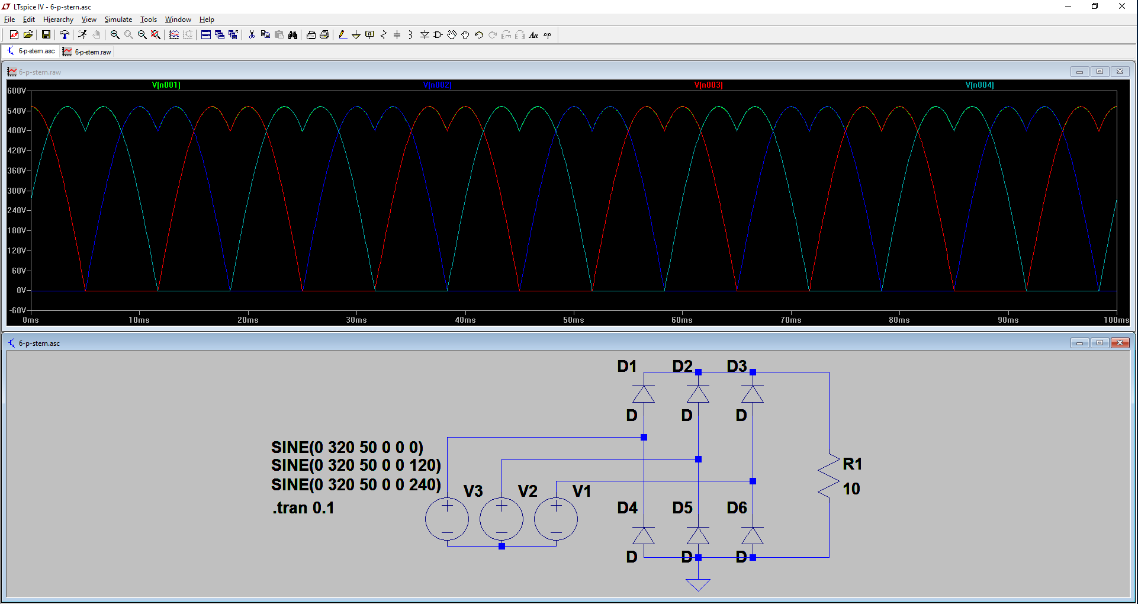
Task: Maximize the 6-p-stern.raw plot window
Action: (x=1100, y=72)
